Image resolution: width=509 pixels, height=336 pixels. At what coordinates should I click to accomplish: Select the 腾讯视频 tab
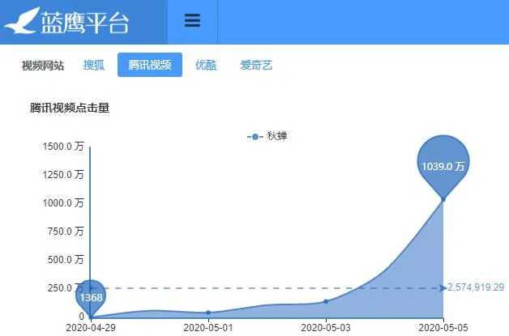tap(150, 65)
